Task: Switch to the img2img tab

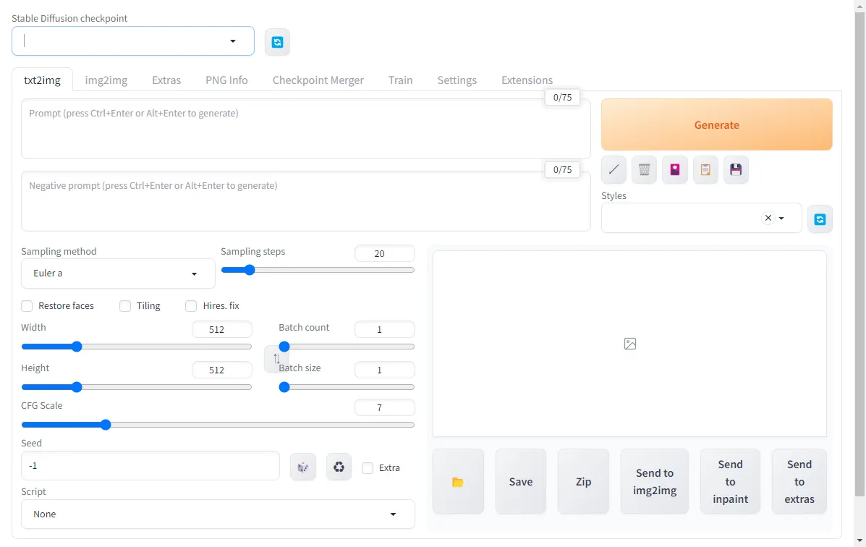Action: pyautogui.click(x=106, y=80)
